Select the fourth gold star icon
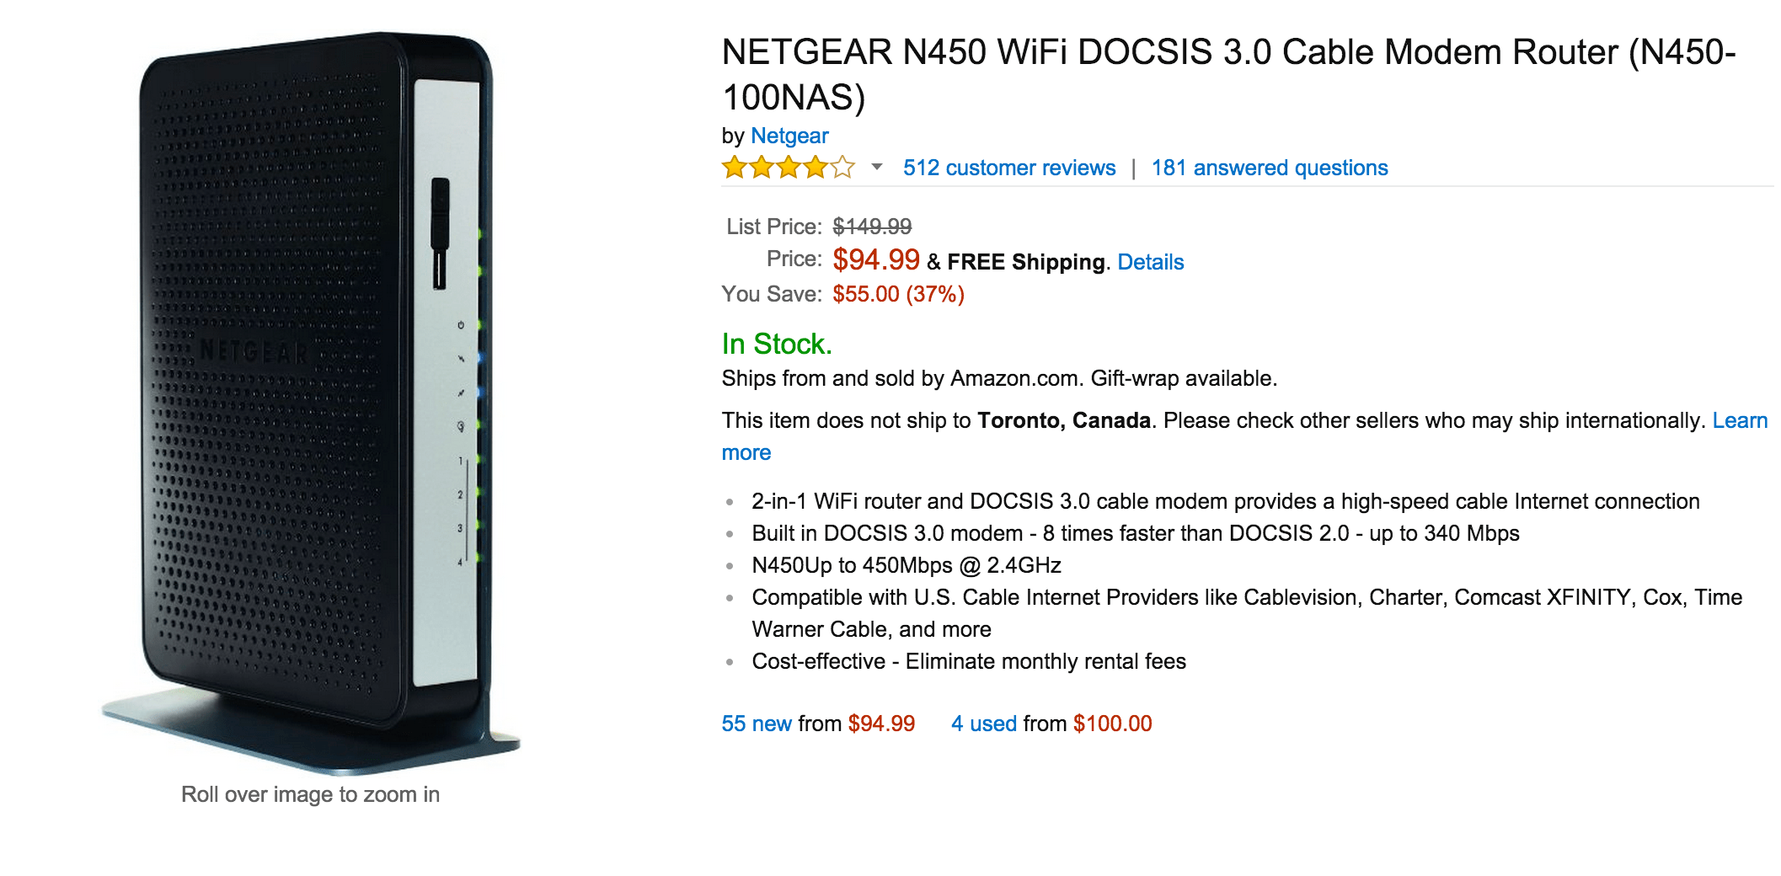1781x876 pixels. click(x=816, y=168)
